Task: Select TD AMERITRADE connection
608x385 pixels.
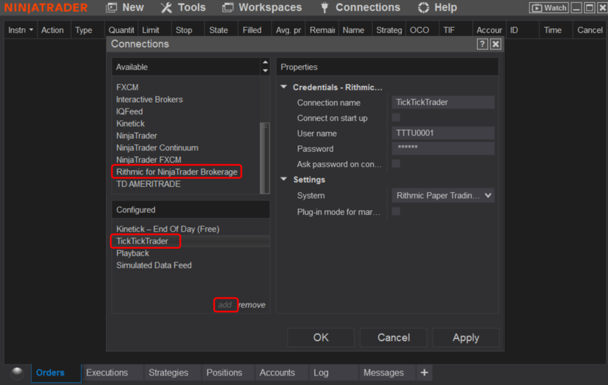Action: (x=148, y=184)
